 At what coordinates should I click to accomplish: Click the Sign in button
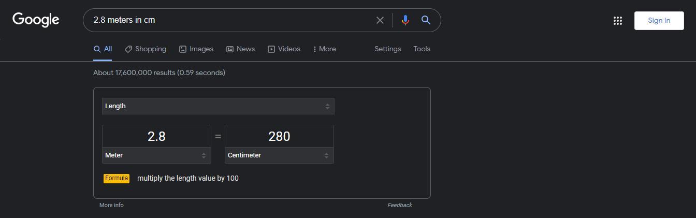coord(659,21)
